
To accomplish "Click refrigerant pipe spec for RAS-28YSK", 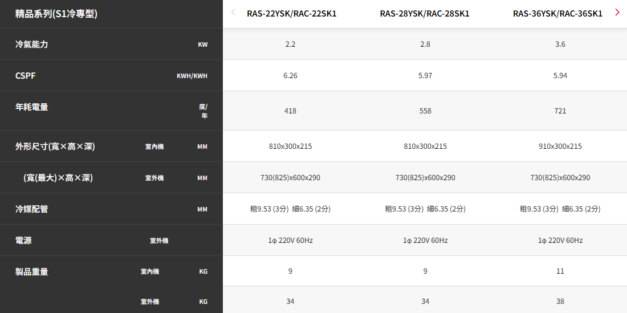I will pos(425,209).
